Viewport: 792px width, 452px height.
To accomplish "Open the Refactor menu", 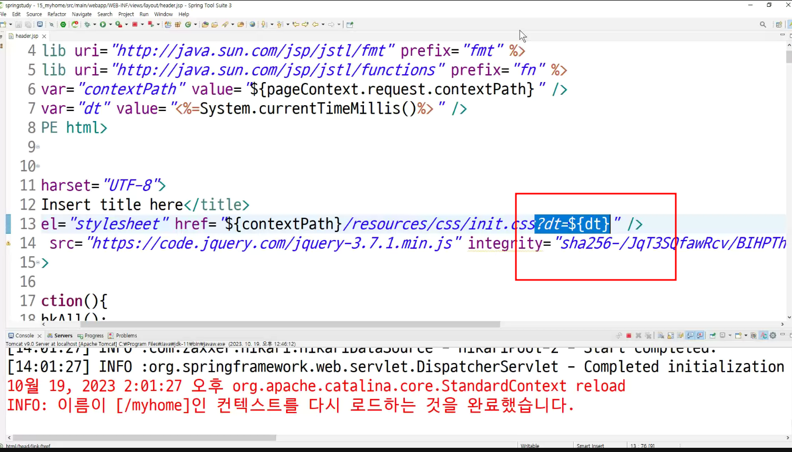I will 57,14.
